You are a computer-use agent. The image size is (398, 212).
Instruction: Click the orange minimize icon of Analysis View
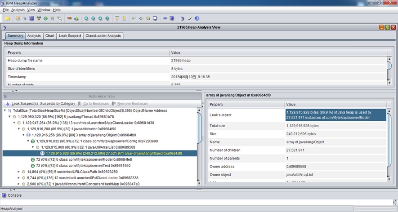(381, 27)
